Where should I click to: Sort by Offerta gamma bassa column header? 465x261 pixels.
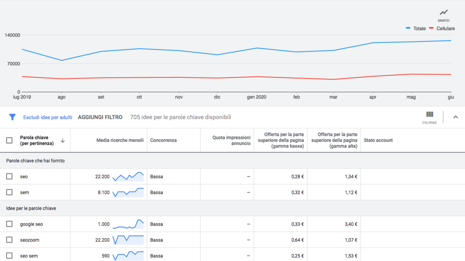pos(281,140)
